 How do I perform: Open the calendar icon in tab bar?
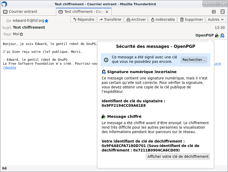tap(214, 12)
